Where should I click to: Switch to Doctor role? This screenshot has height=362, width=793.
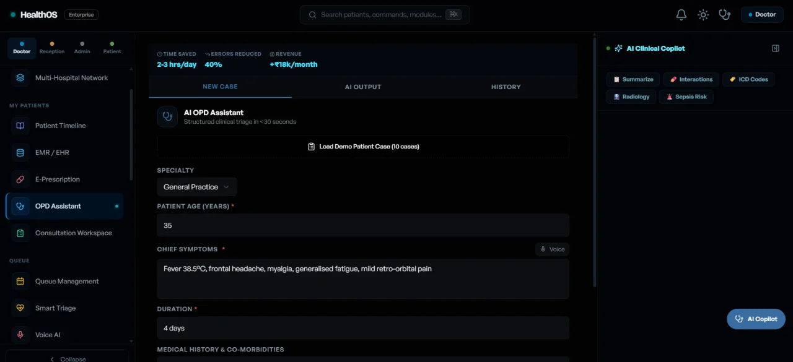click(22, 48)
